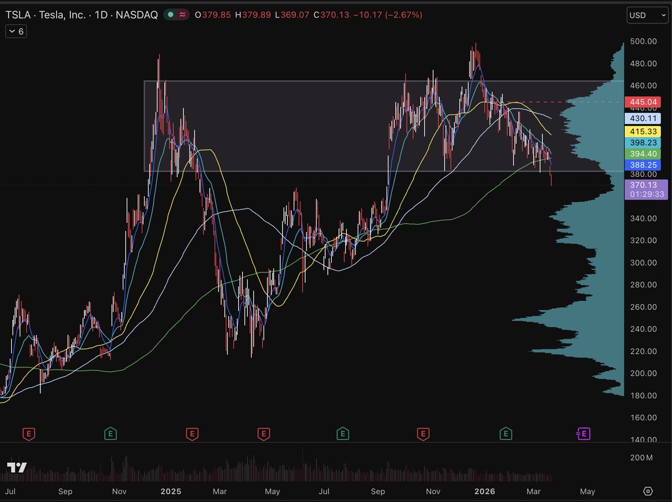Open the purple upcoming earnings marker
This screenshot has width=672, height=502.
pos(583,434)
